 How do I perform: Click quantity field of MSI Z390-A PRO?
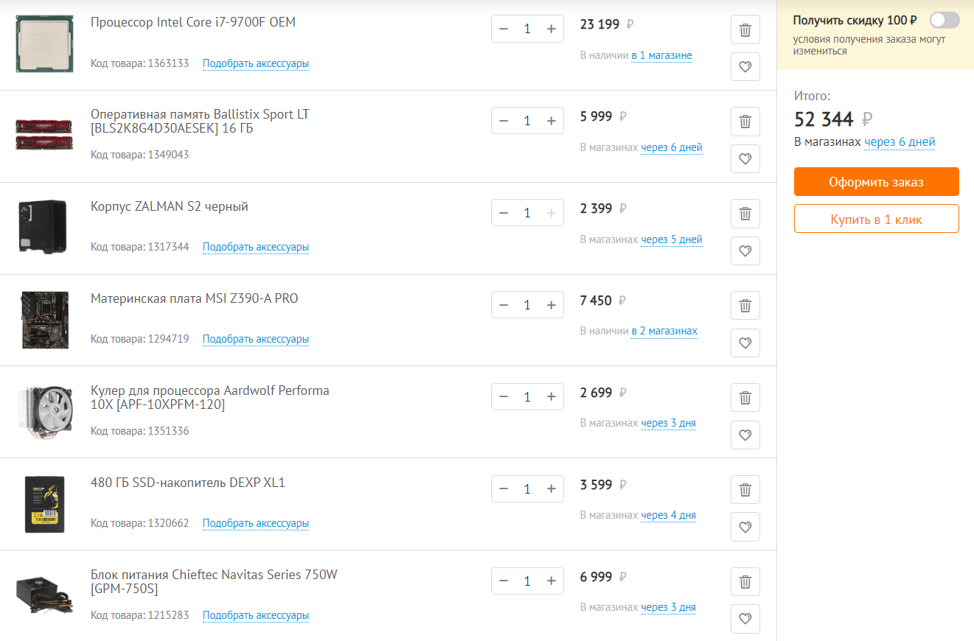click(x=527, y=305)
